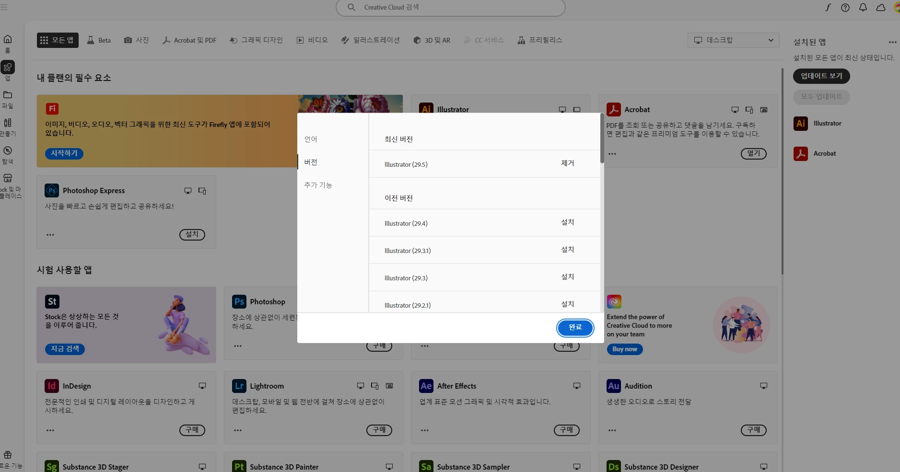Open Audition card more options ellipsis

coord(612,430)
